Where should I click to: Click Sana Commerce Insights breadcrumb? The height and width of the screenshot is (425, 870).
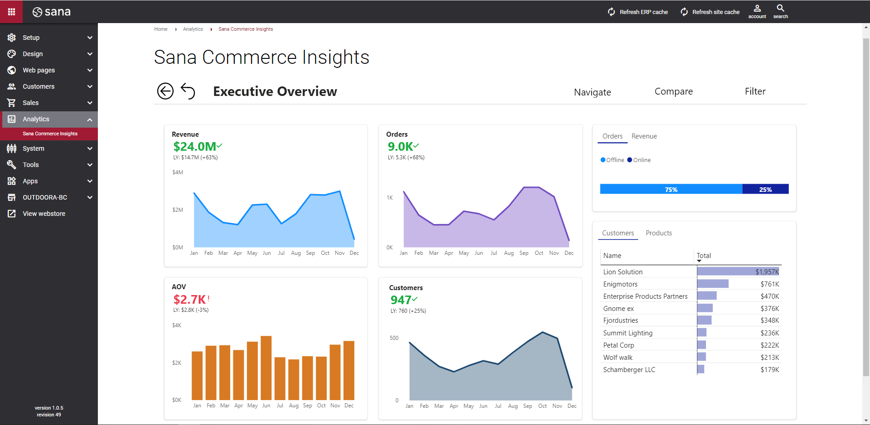(x=246, y=29)
